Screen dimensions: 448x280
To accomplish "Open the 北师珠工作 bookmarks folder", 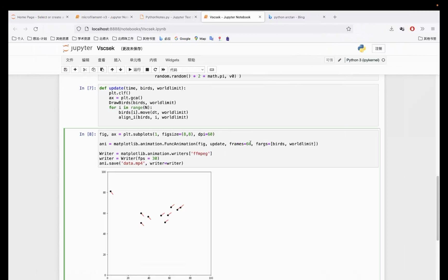I will (123, 39).
